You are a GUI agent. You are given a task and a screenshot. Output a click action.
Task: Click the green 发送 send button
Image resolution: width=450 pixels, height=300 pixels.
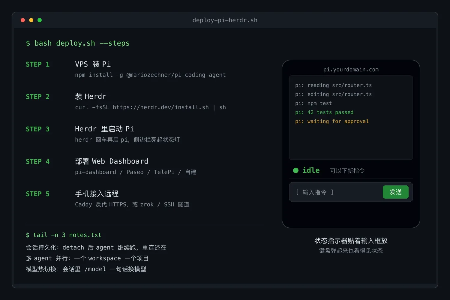[395, 192]
